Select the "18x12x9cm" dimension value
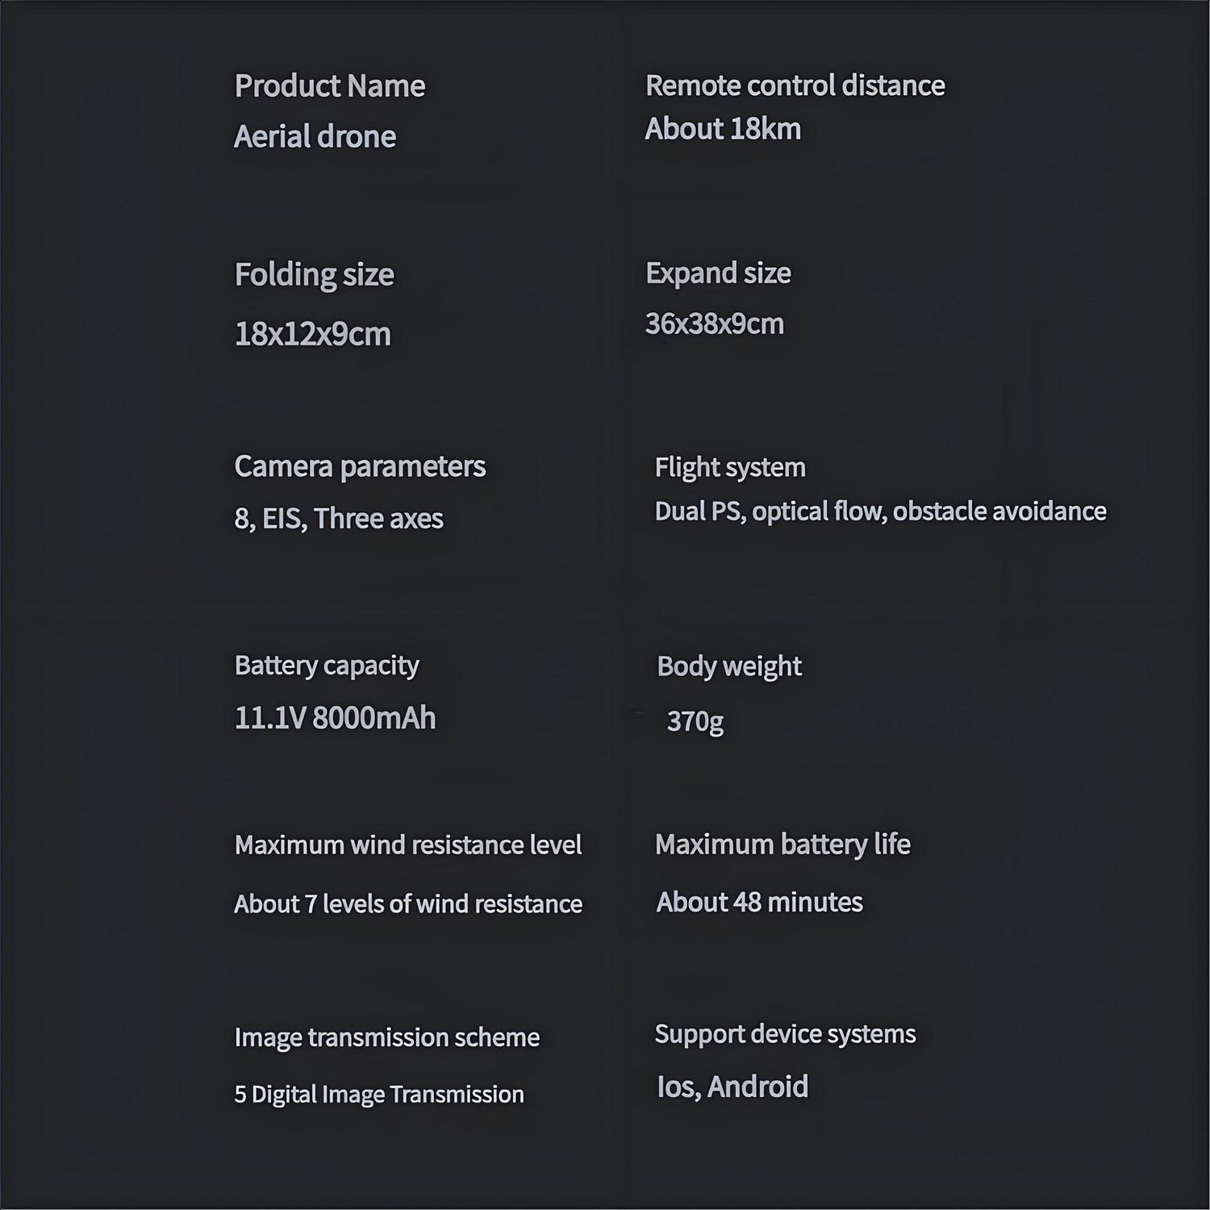The height and width of the screenshot is (1210, 1210). (x=312, y=334)
